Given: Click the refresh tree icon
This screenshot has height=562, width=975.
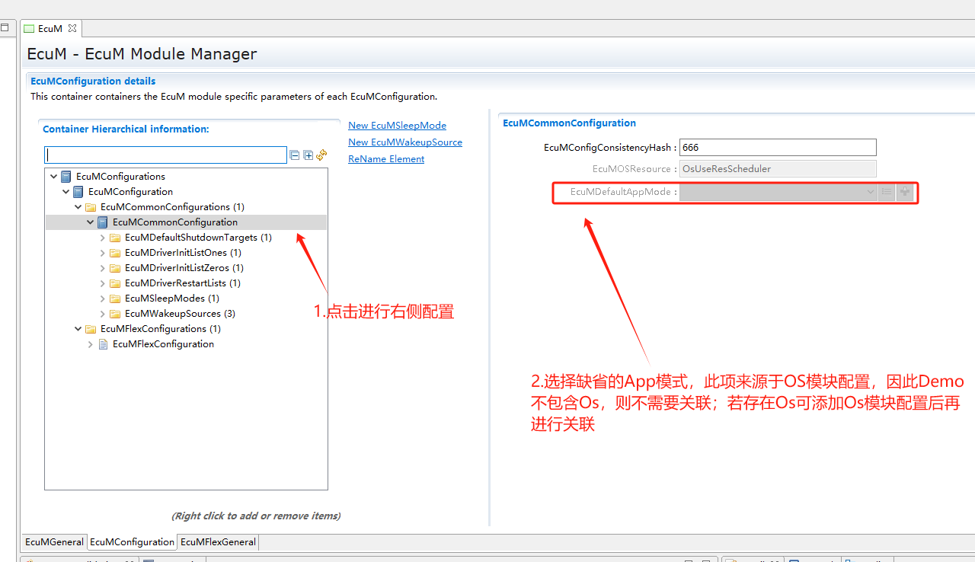Looking at the screenshot, I should pyautogui.click(x=321, y=155).
